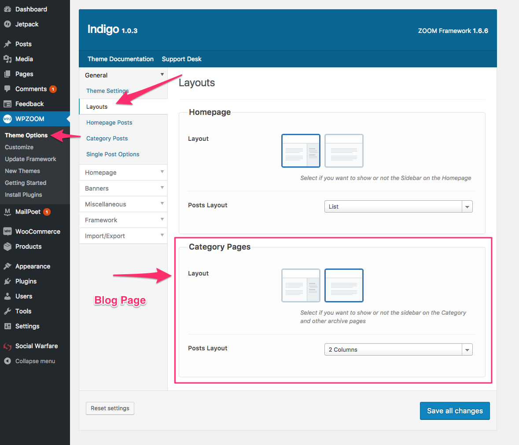
Task: Expand the Banners options section
Action: [123, 188]
